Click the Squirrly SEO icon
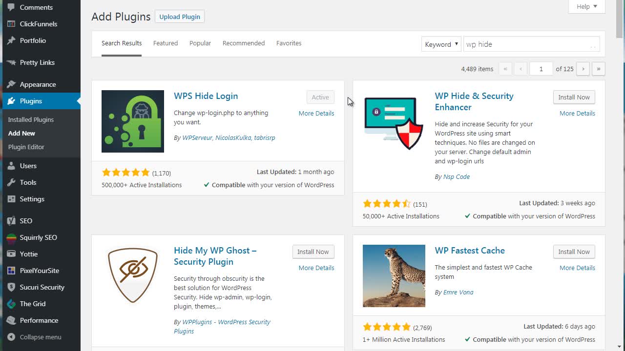The height and width of the screenshot is (351, 625). pyautogui.click(x=11, y=237)
